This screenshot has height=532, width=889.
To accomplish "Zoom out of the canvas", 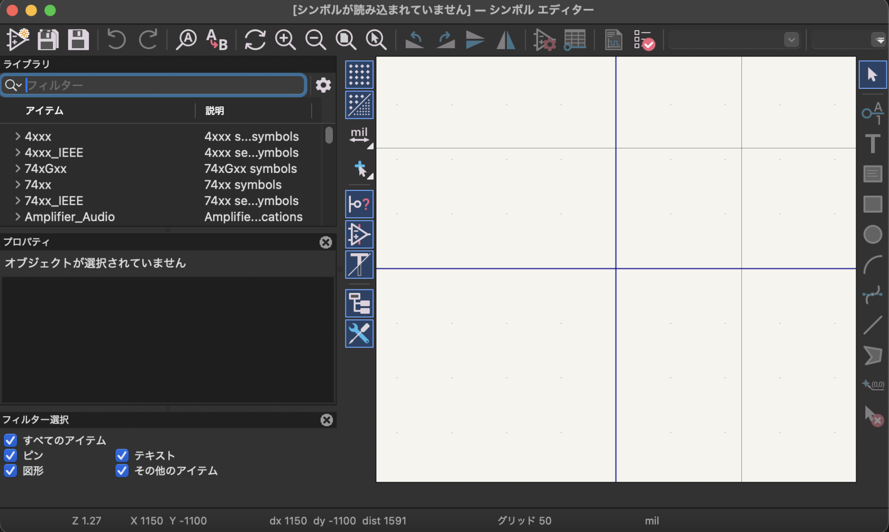I will click(316, 40).
